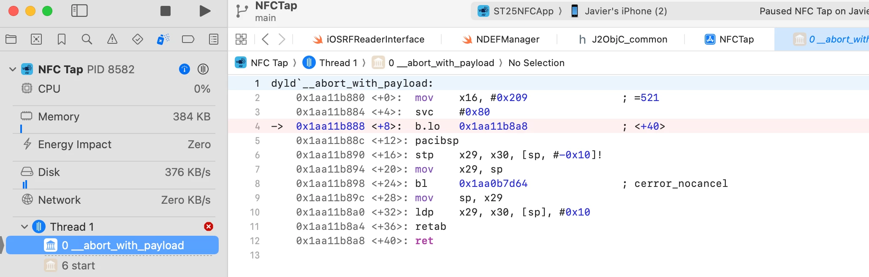Screen dimensions: 869x277
Task: Choose the ST25NFCApp scheme
Action: [516, 11]
